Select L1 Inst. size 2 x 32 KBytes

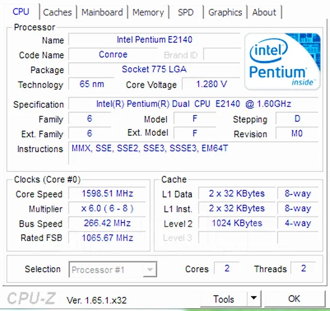point(237,208)
